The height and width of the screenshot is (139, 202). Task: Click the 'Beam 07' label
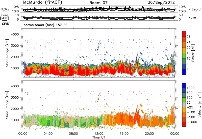[x=98, y=3]
